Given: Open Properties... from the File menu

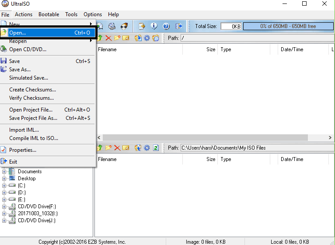Looking at the screenshot, I should pos(48,150).
